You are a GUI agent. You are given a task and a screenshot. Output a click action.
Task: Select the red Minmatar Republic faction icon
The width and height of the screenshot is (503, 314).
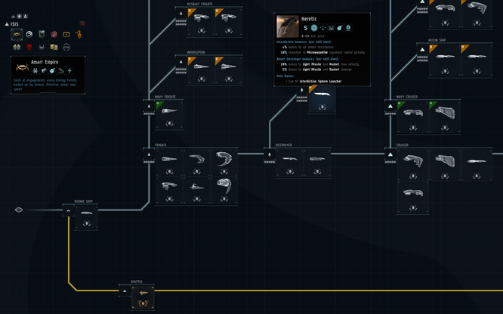pos(54,34)
